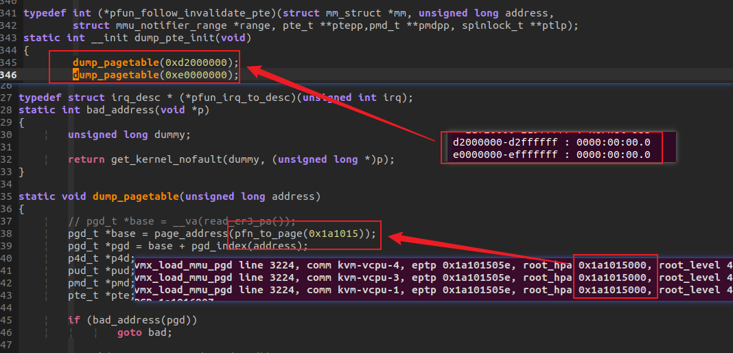733x353 pixels.
Task: Click the d2000000-d2ffffff address range entry
Action: click(x=552, y=142)
